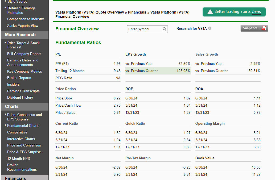Click the Price/Cash Flow row label

tap(68, 105)
